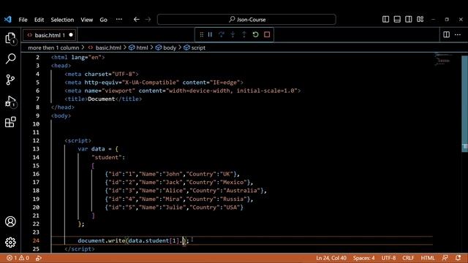Click document.write on line 24
The image size is (468, 263).
point(102,240)
